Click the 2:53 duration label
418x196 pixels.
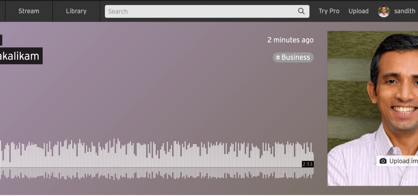(x=307, y=164)
